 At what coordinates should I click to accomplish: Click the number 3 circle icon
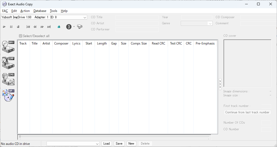click(x=69, y=27)
